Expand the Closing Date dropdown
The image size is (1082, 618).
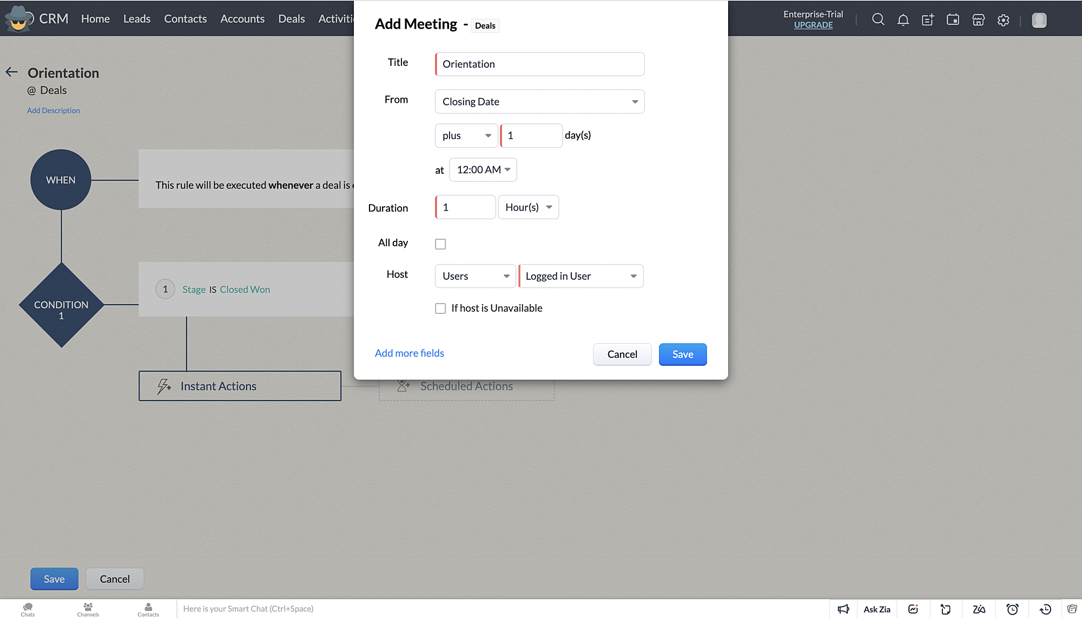539,102
